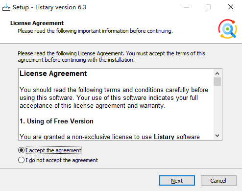Click the "I accept the agreement" label text
This screenshot has height=191, width=242.
coord(53,150)
